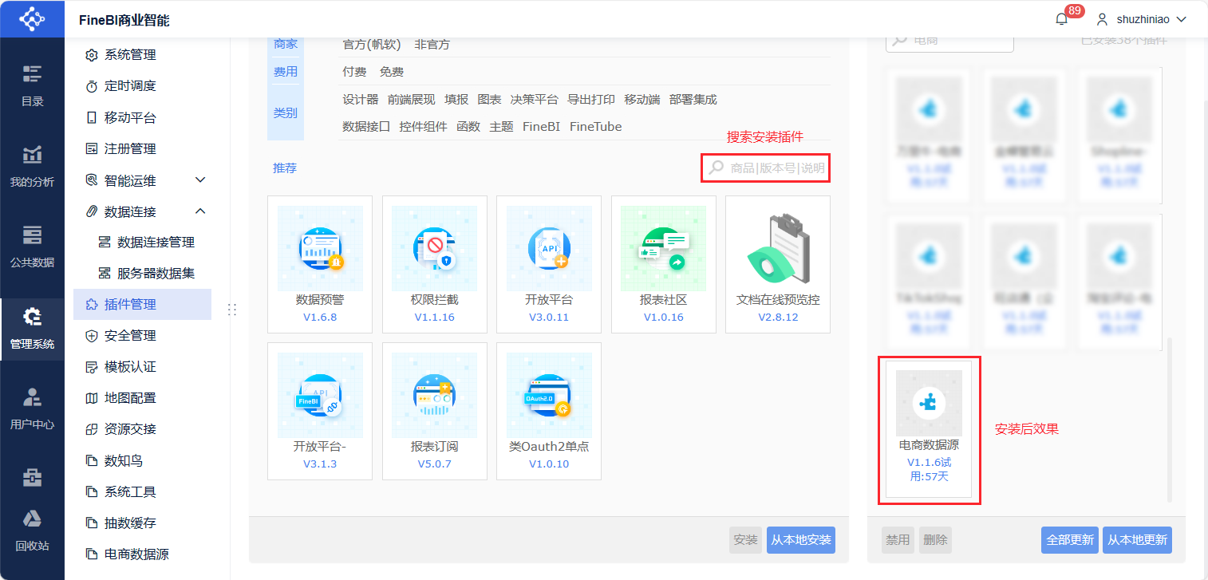Screen dimensions: 1208x580
Task: Click the sidebar drag handle dots
Action: [232, 309]
